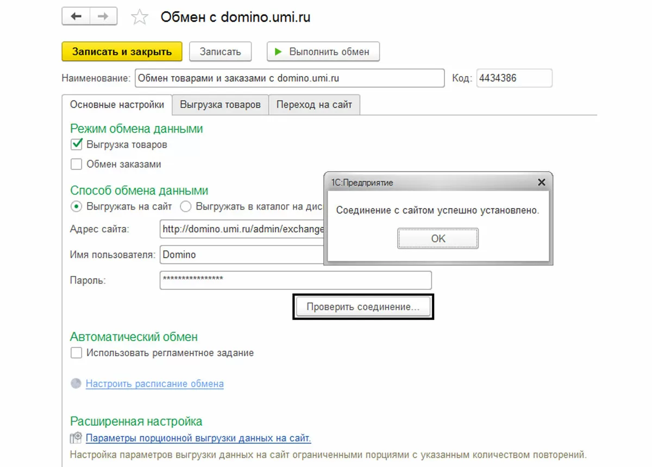The image size is (652, 467).
Task: Click Записать и закрыть button
Action: [122, 52]
